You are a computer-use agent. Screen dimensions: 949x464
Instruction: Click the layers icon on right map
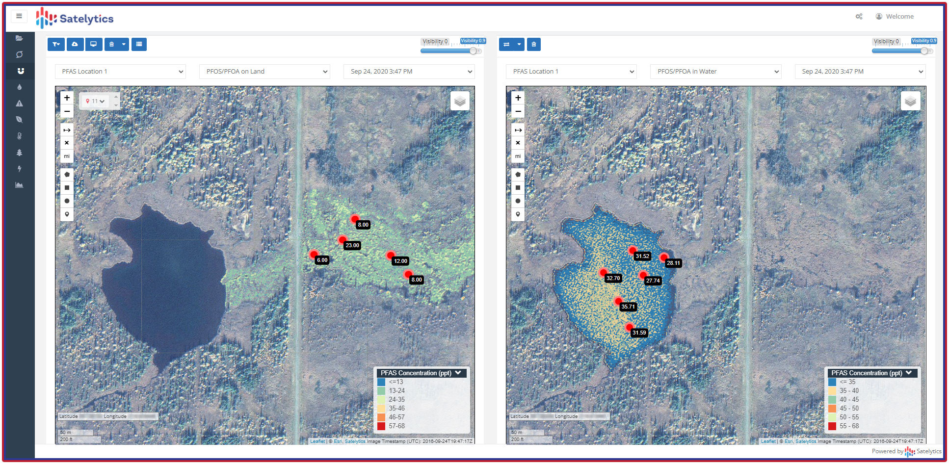pos(910,101)
